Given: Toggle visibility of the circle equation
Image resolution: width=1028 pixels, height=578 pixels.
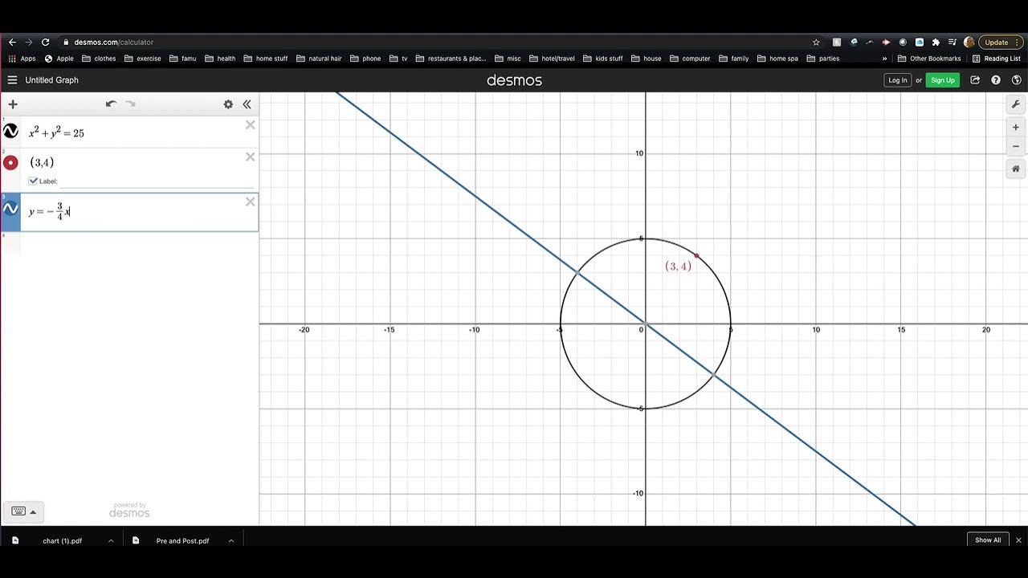Looking at the screenshot, I should coord(10,131).
